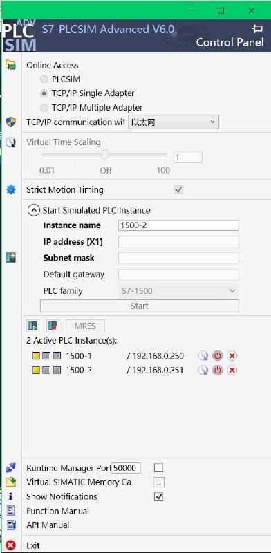271x553 pixels.
Task: Click the virtual time clock icon for 1500-1
Action: [203, 355]
